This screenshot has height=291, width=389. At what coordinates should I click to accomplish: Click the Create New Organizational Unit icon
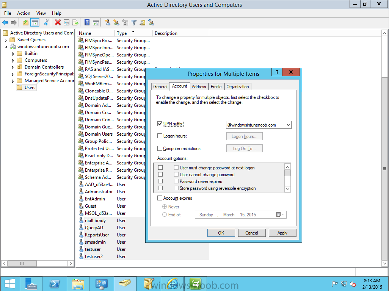125,23
